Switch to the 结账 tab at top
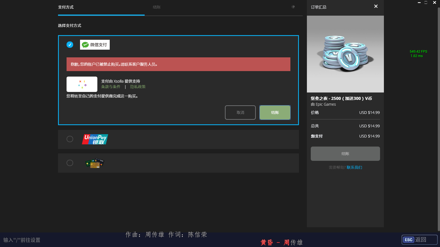 coord(157,7)
